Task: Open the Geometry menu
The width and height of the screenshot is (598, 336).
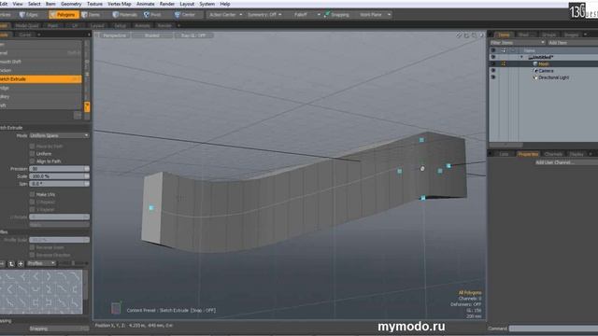Action: coord(71,4)
